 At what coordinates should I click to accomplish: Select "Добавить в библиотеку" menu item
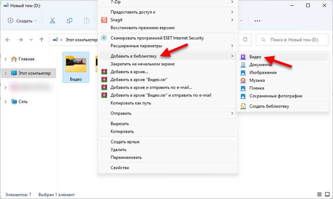click(x=168, y=56)
